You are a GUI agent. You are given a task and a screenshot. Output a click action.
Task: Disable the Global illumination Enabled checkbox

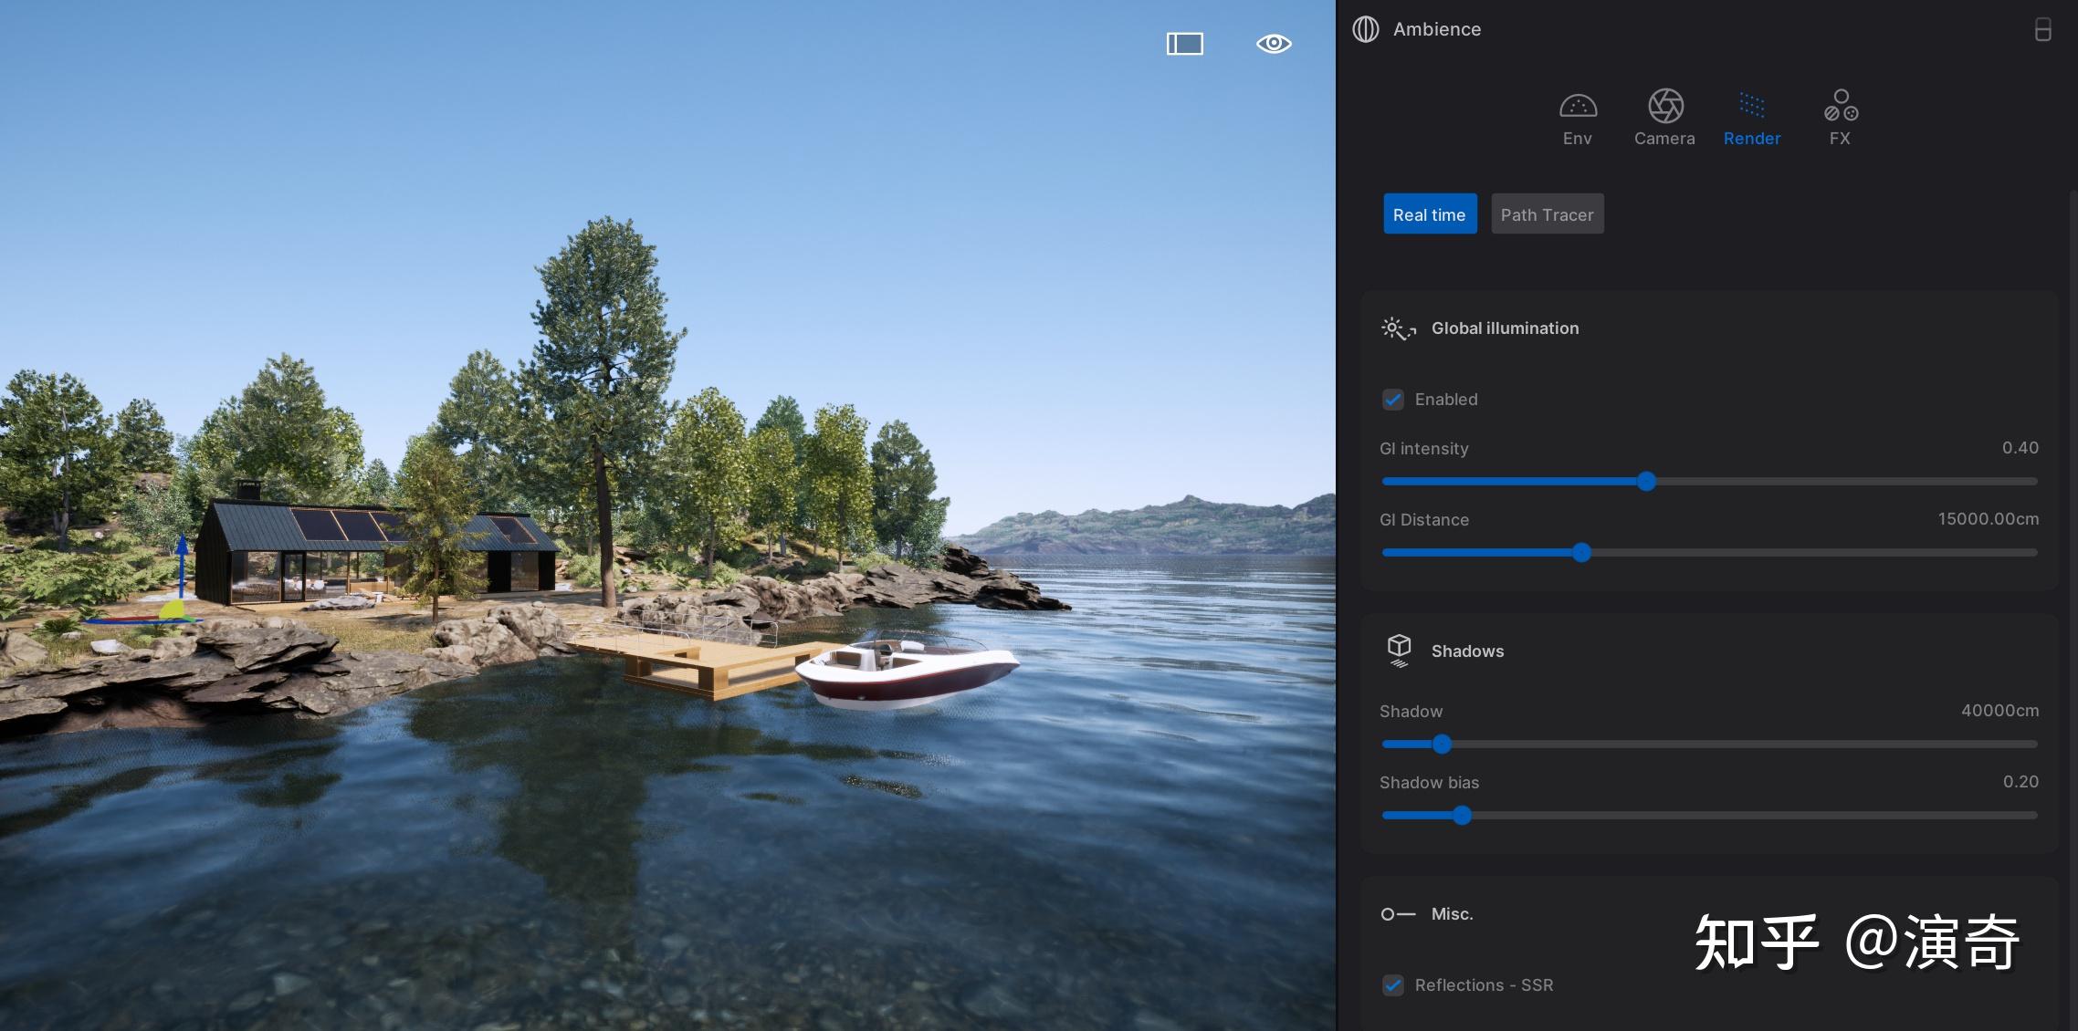(1392, 400)
